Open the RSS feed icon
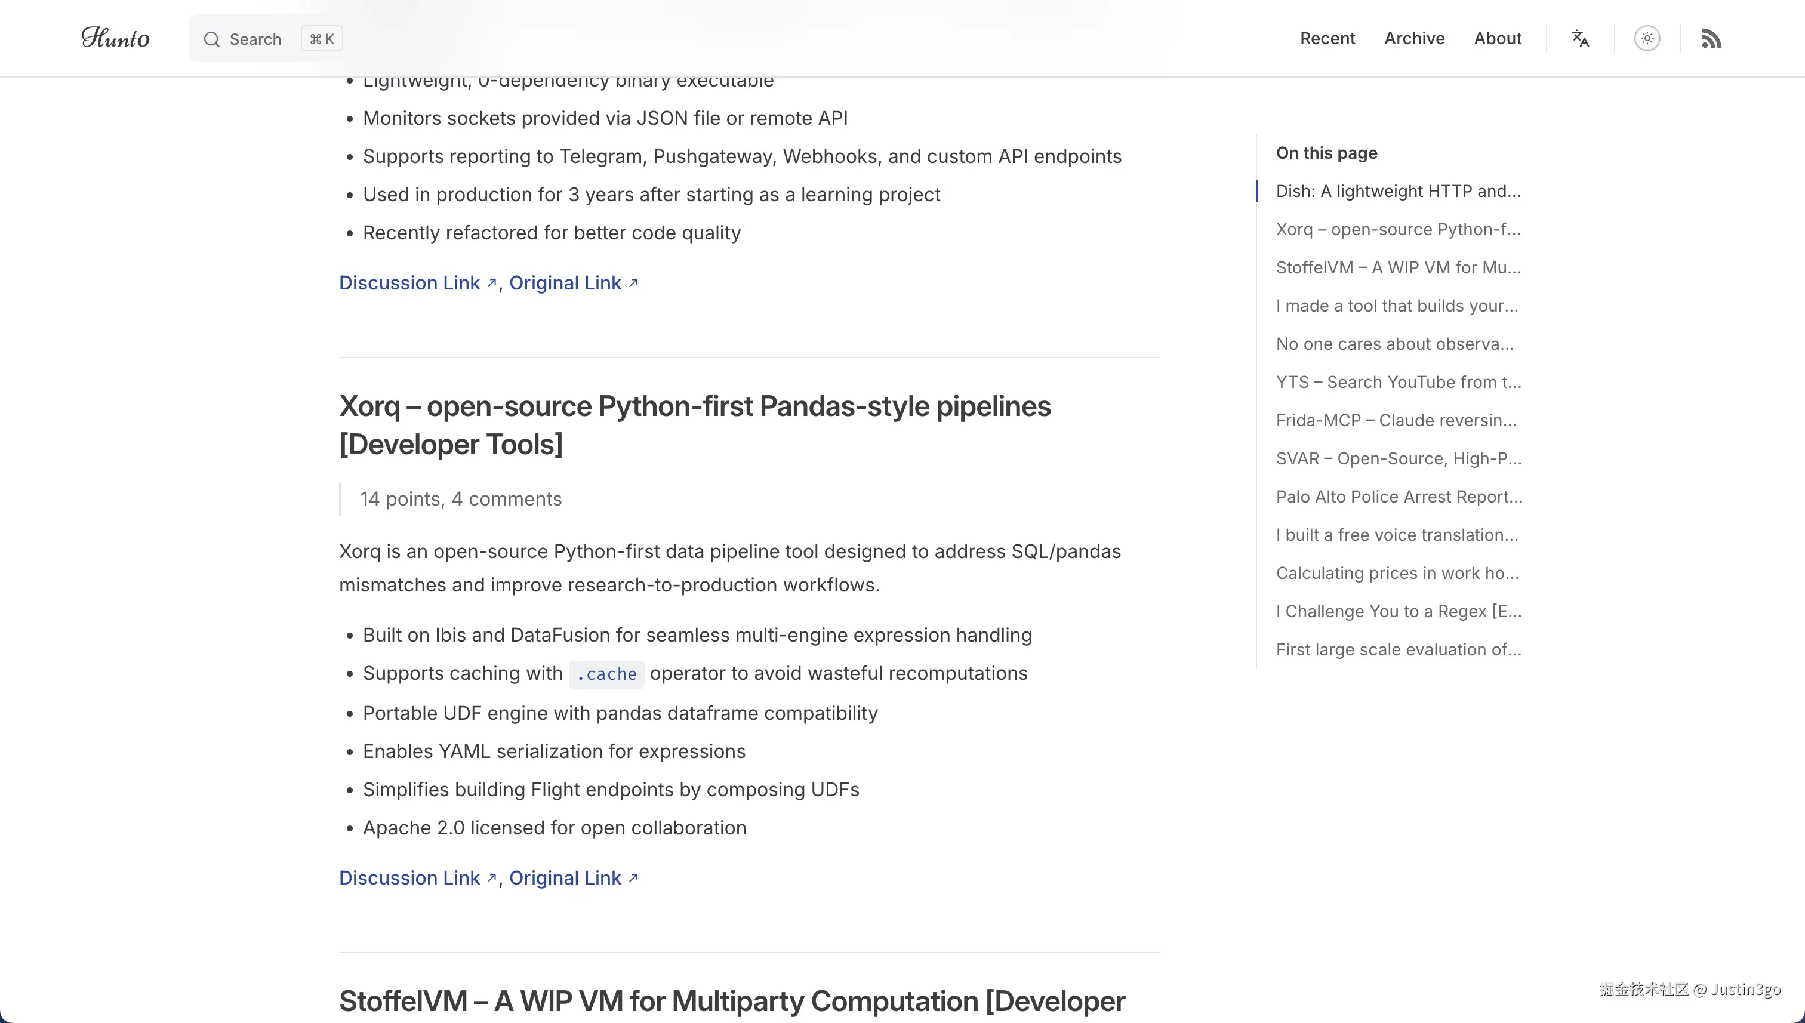The image size is (1805, 1023). 1711,38
